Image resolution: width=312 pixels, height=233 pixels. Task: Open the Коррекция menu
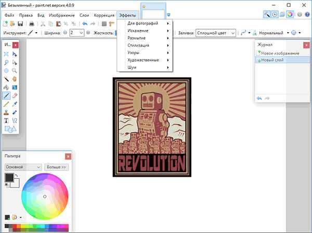(x=105, y=15)
